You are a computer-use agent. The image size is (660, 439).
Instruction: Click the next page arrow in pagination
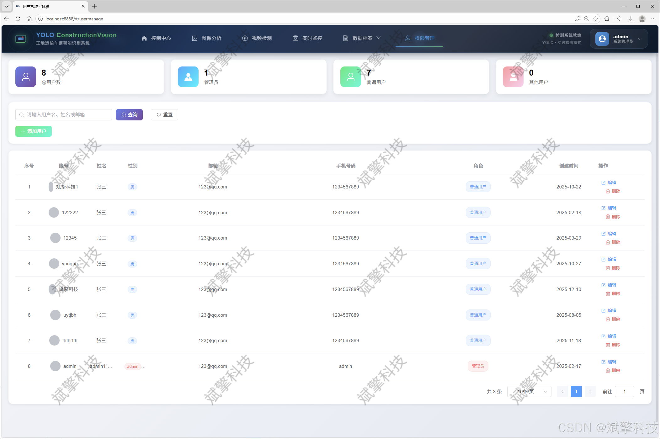[590, 392]
